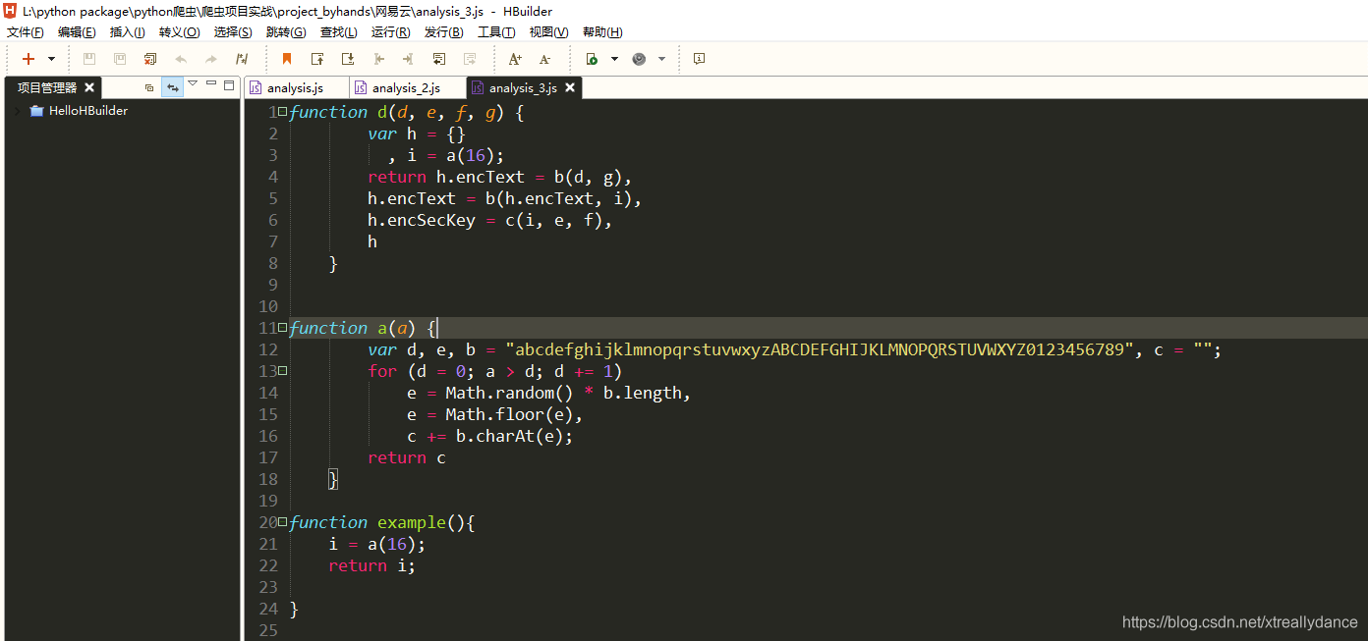This screenshot has width=1368, height=641.
Task: Click the Save All icon
Action: click(x=120, y=59)
